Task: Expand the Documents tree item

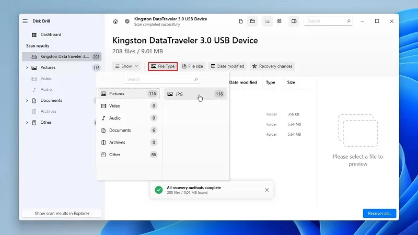Action: (x=27, y=100)
